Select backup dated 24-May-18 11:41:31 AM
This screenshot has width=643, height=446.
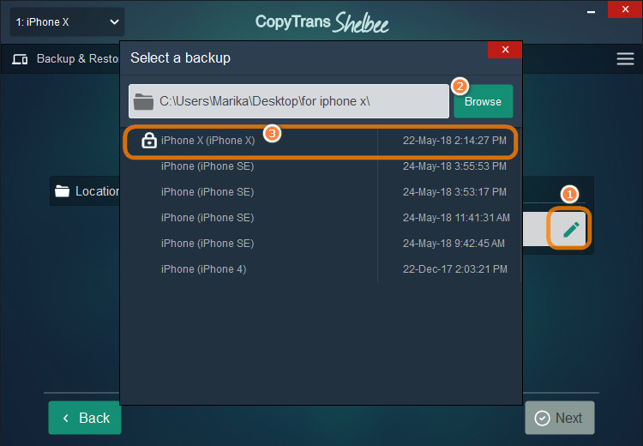pos(321,218)
